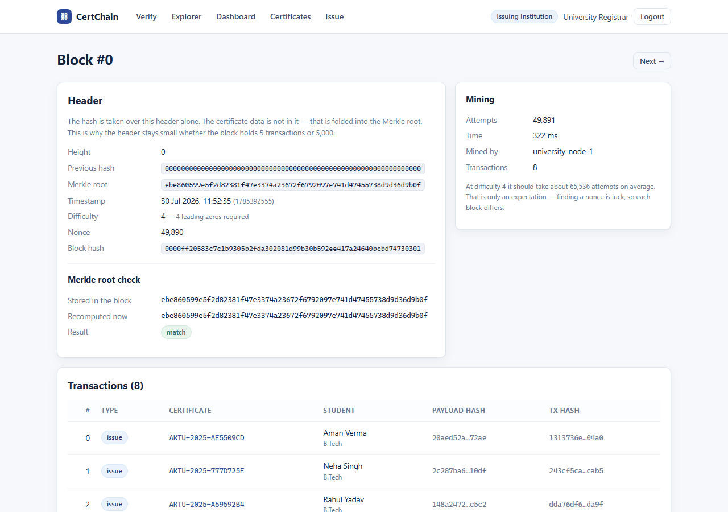Click the Nonce value 49,890

172,232
